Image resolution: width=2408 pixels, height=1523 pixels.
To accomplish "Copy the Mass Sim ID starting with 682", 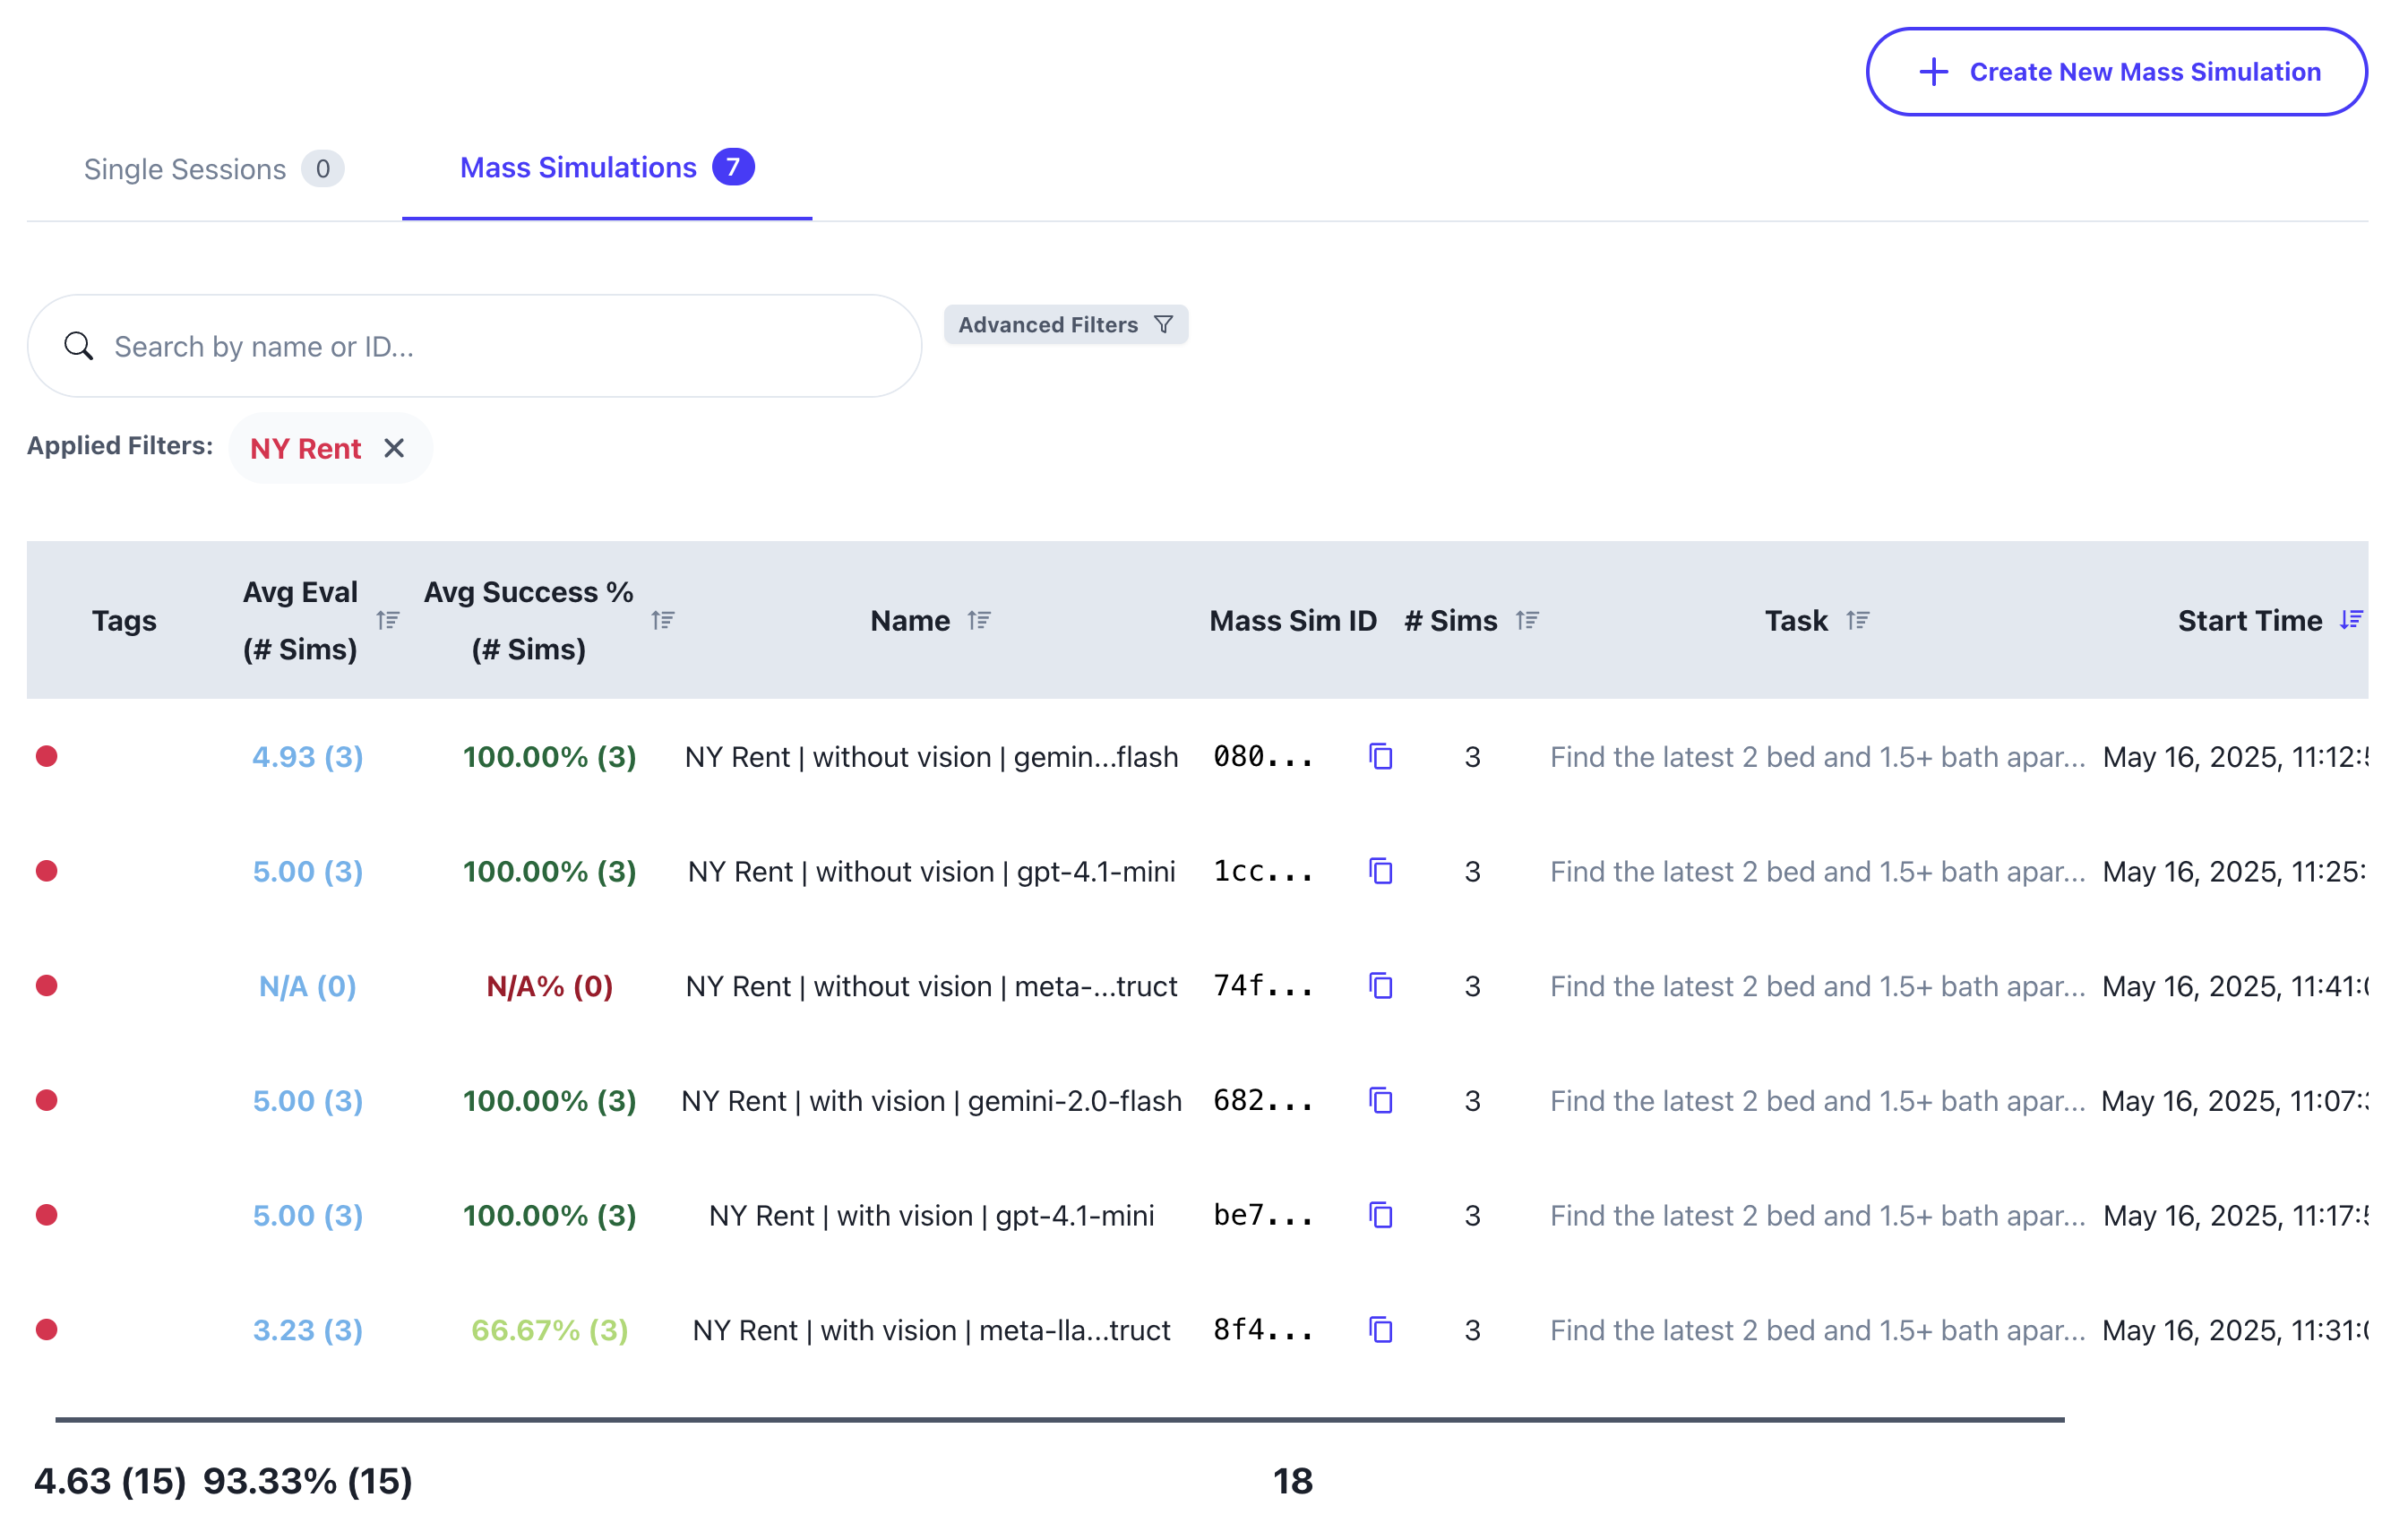I will click(x=1380, y=1101).
